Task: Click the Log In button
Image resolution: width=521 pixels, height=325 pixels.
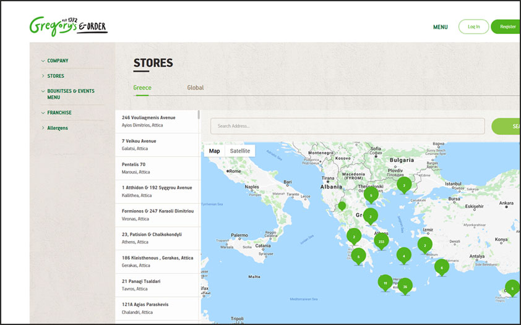Action: tap(473, 27)
